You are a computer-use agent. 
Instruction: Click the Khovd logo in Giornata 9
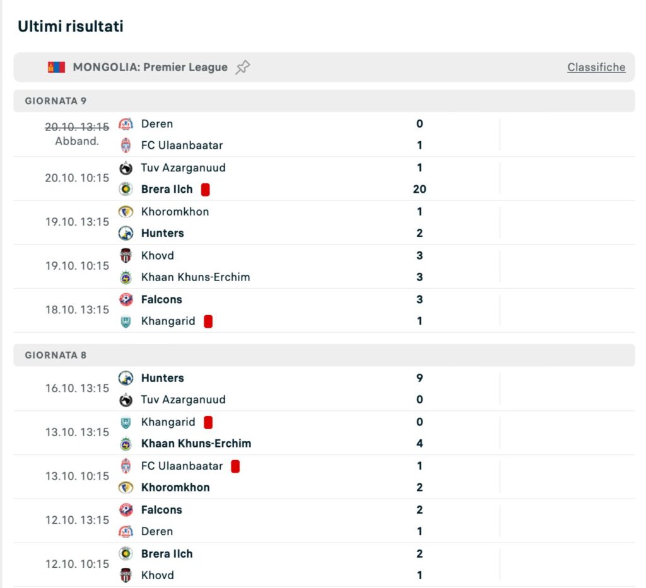click(x=126, y=256)
